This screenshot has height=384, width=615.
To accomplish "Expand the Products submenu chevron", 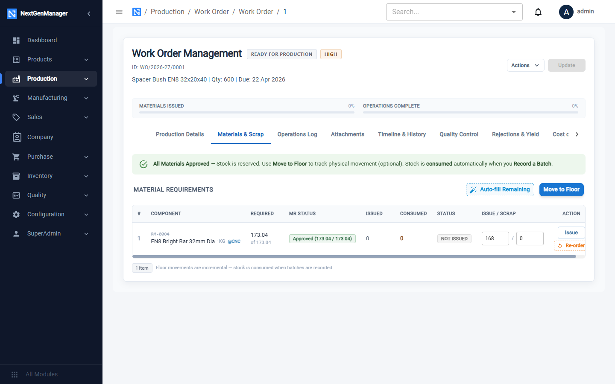I will [86, 60].
